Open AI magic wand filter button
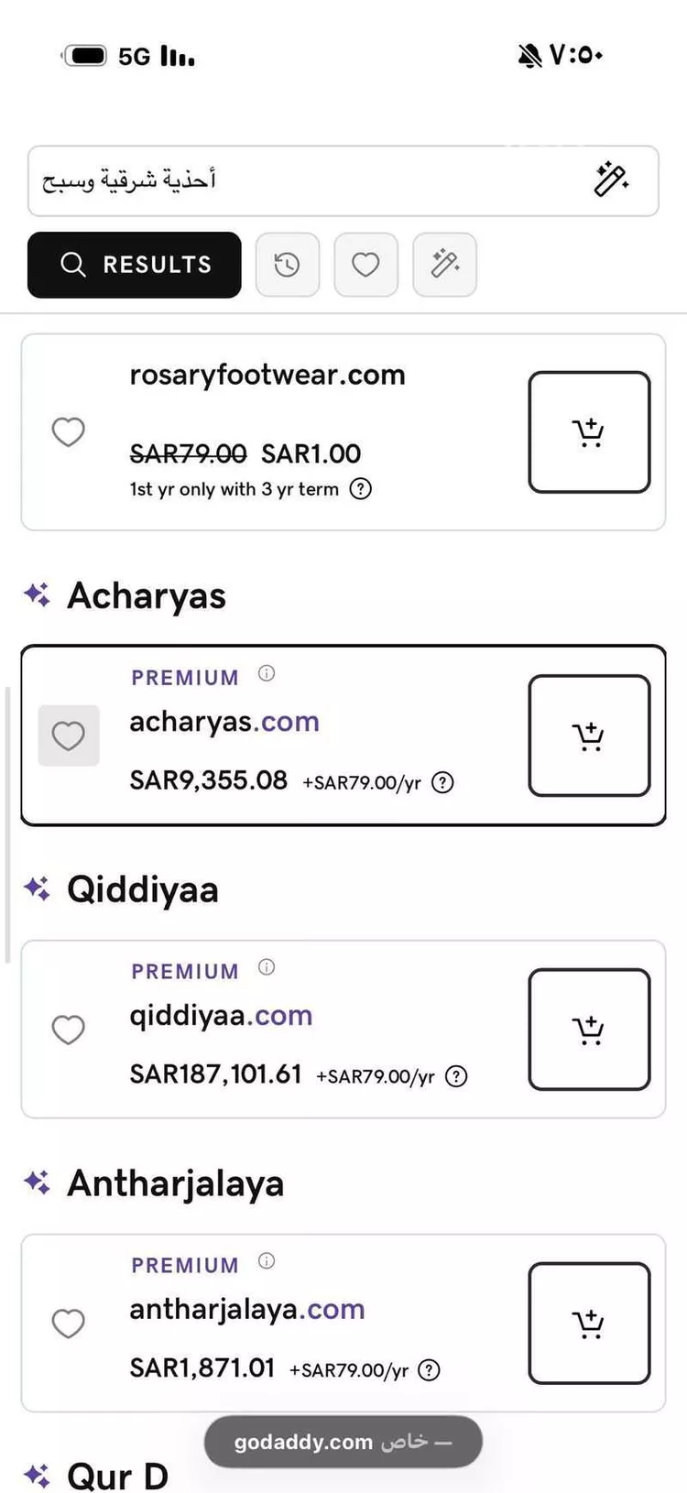Image resolution: width=687 pixels, height=1493 pixels. pyautogui.click(x=444, y=265)
